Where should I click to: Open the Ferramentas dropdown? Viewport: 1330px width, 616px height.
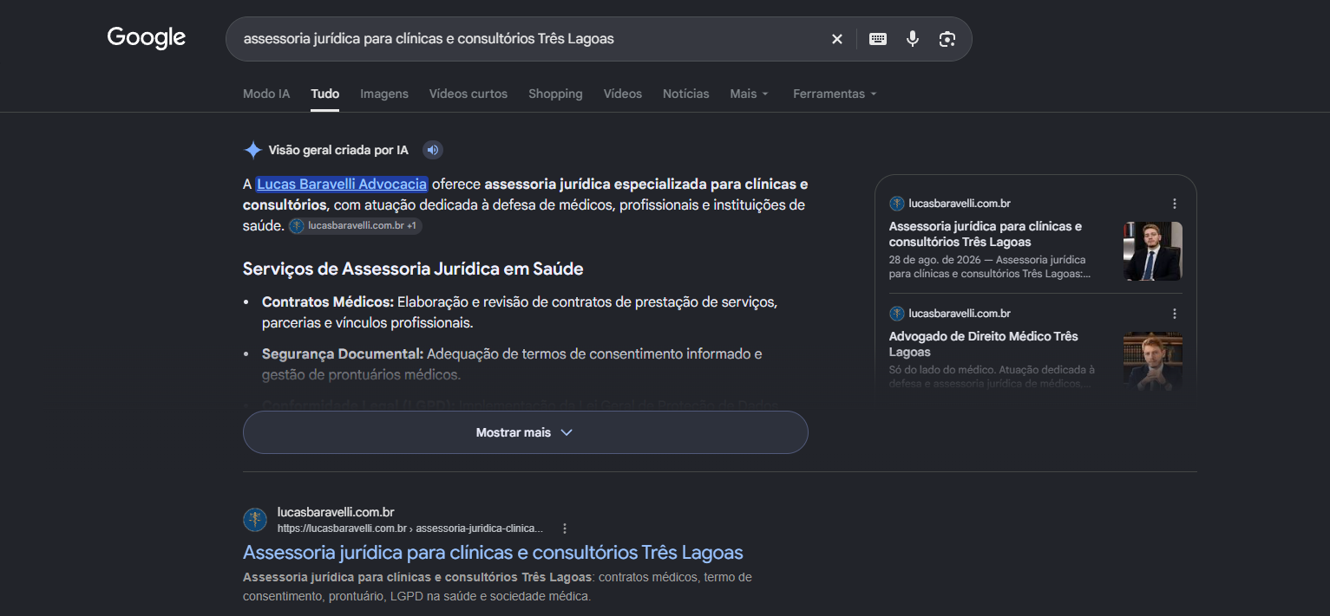coord(835,94)
